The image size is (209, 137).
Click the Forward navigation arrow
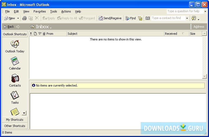coord(18,27)
